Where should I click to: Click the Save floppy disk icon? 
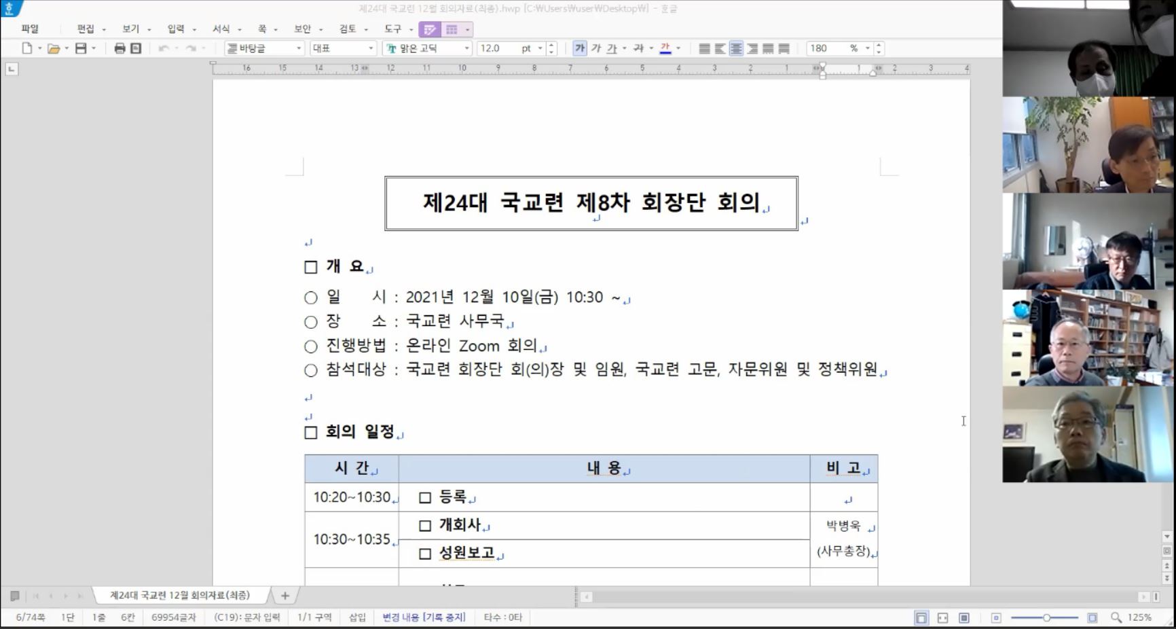pyautogui.click(x=81, y=48)
